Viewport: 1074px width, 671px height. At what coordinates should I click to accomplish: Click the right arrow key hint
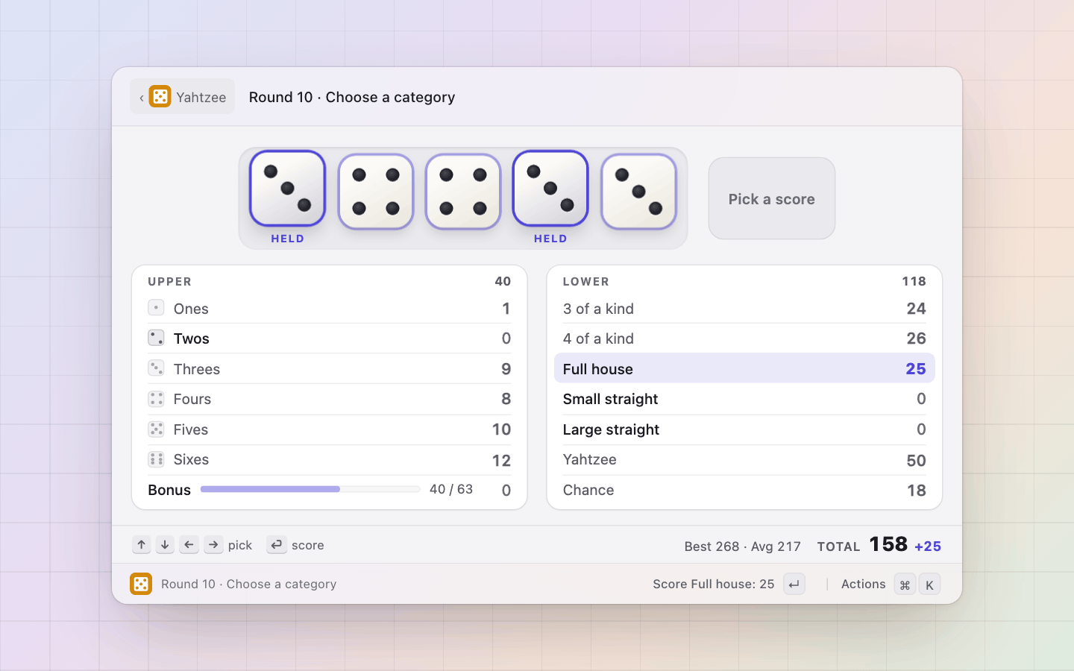point(213,545)
